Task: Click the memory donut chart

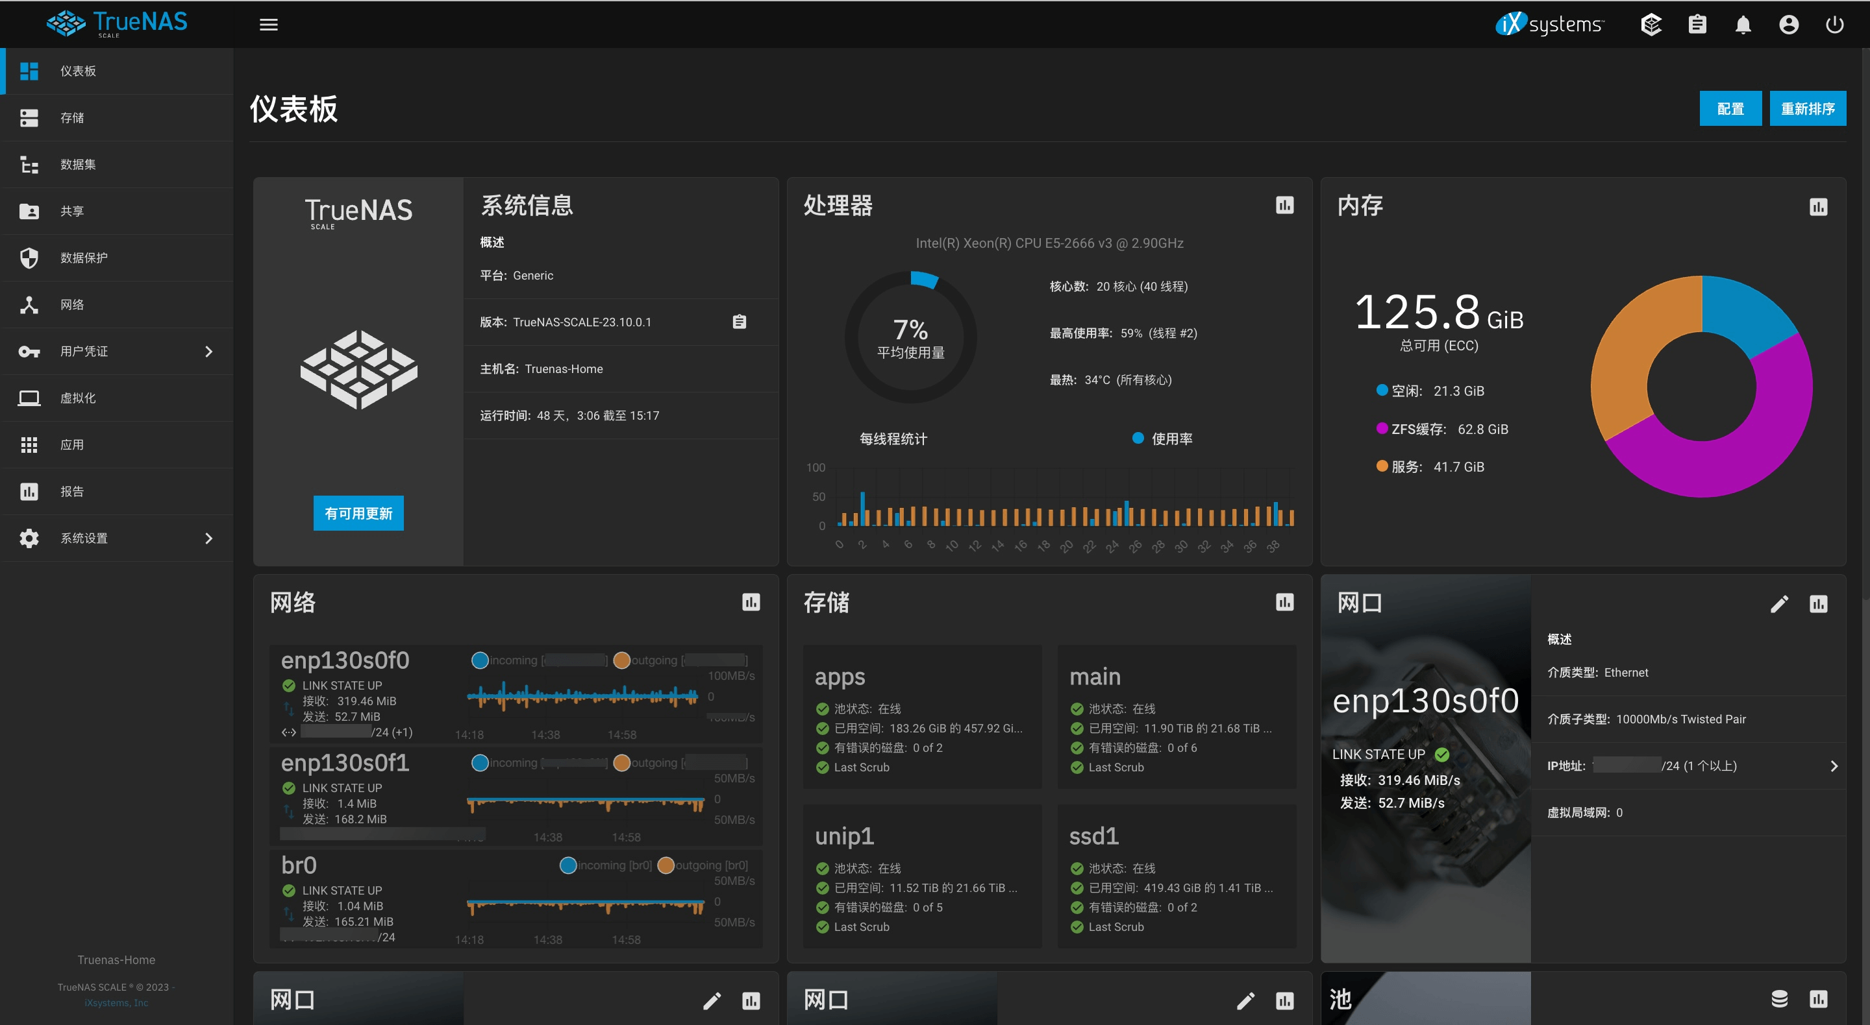Action: click(1701, 387)
